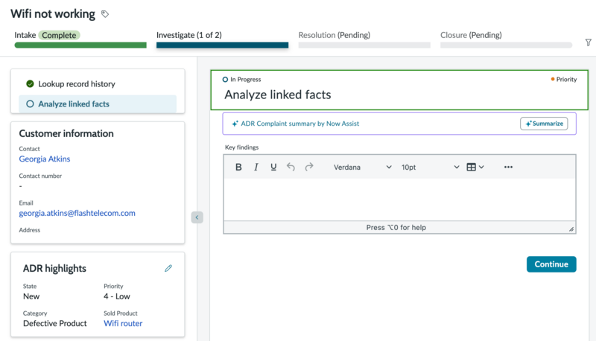
Task: Click the Summarize button
Action: (544, 124)
